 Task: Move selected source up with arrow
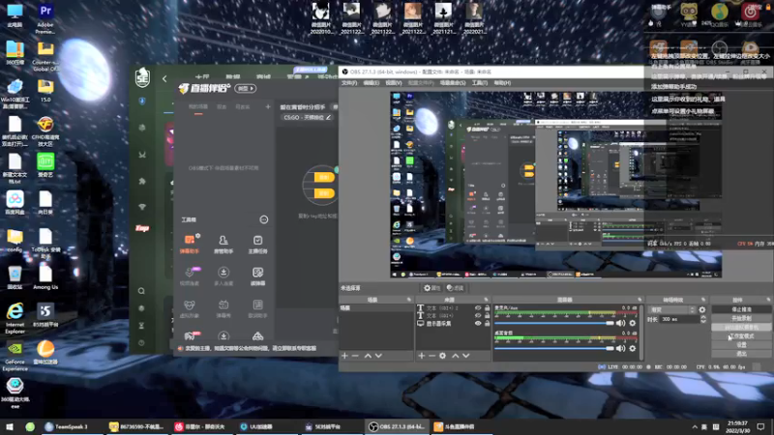pyautogui.click(x=457, y=356)
